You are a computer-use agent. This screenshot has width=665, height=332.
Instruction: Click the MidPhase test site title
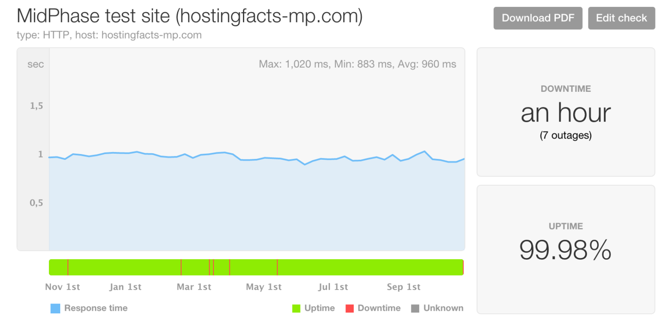[190, 16]
